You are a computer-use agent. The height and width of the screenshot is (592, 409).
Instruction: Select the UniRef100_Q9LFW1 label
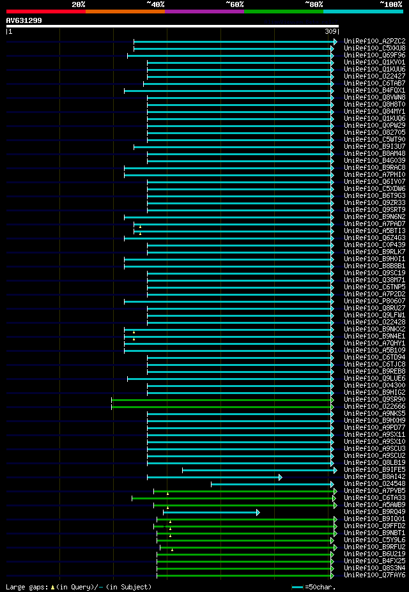point(374,315)
